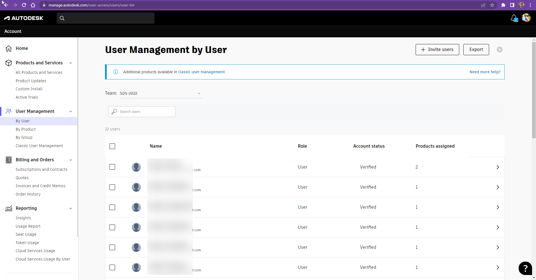
Task: Open browser home page
Action: pyautogui.click(x=33, y=5)
